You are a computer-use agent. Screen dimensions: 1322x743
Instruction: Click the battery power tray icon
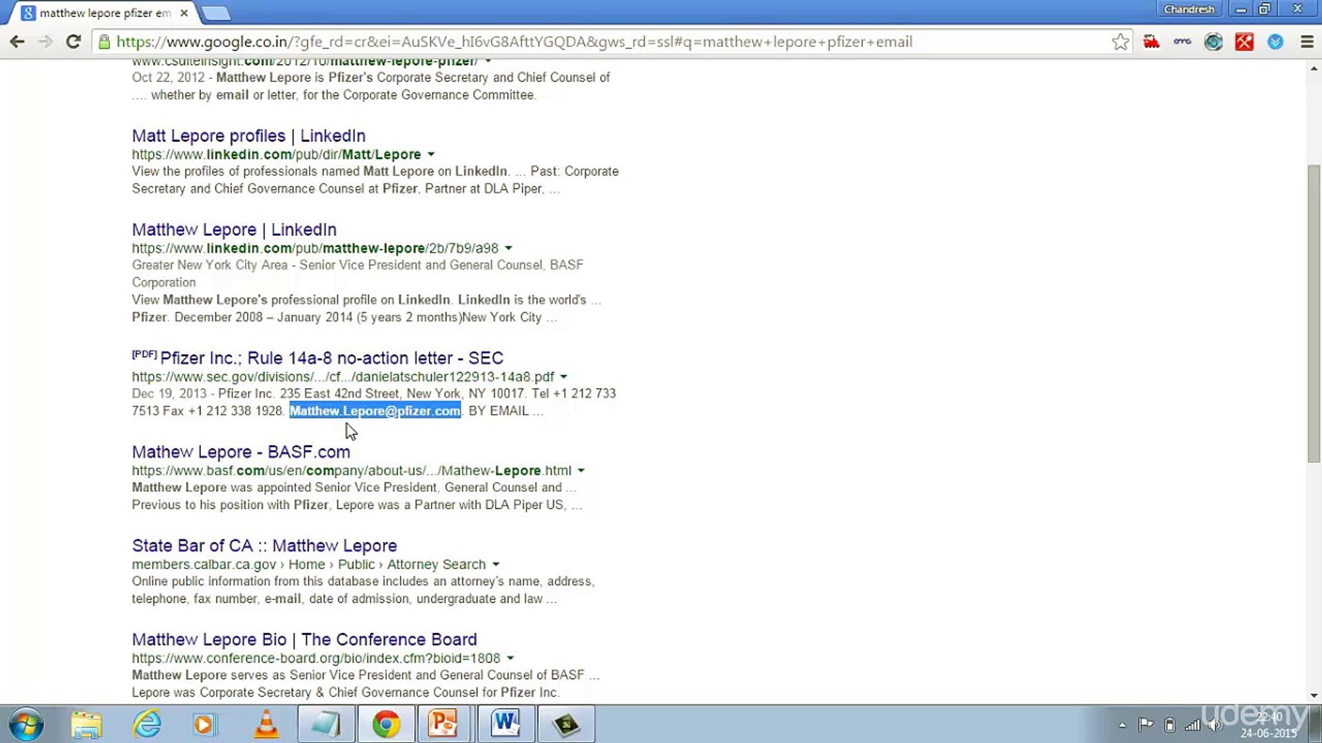pos(1169,724)
